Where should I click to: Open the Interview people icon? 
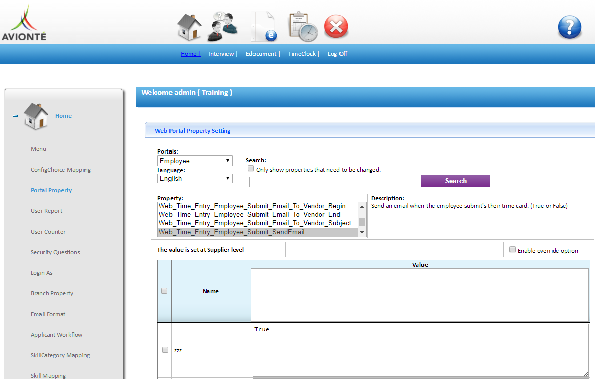click(223, 27)
